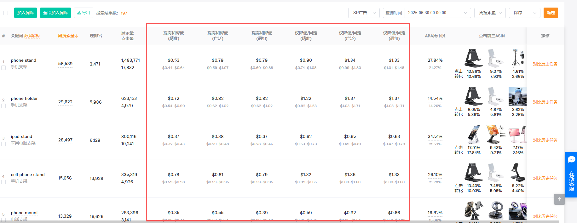The width and height of the screenshot is (577, 223).
Task: Expand the SP广告 ad type dropdown
Action: click(x=364, y=13)
